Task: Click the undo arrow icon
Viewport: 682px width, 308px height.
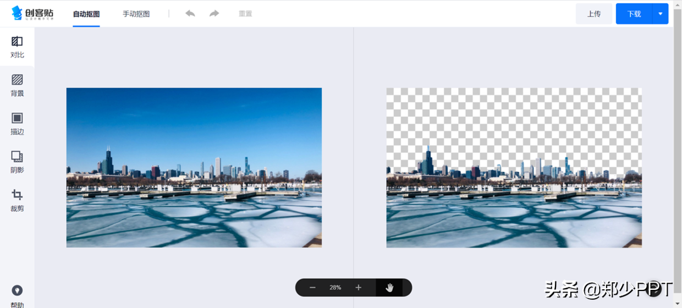Action: (190, 13)
